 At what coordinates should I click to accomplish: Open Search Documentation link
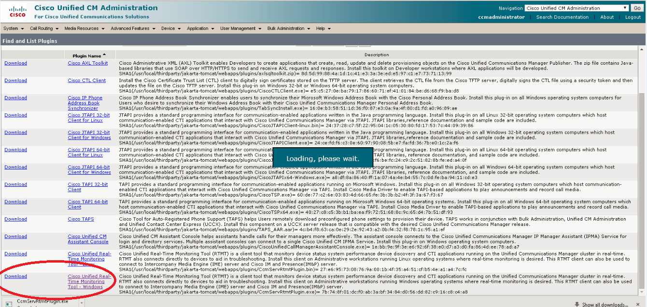click(x=563, y=17)
